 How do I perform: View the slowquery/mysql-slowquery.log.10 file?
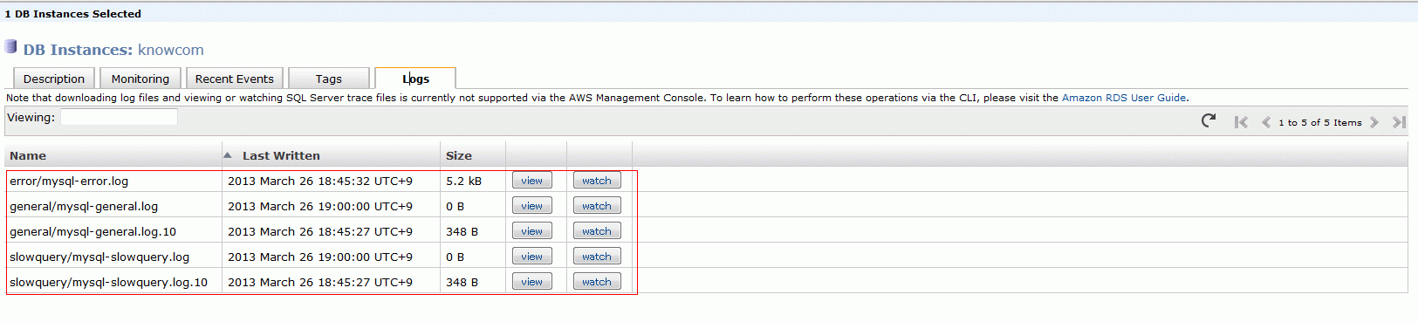point(532,282)
